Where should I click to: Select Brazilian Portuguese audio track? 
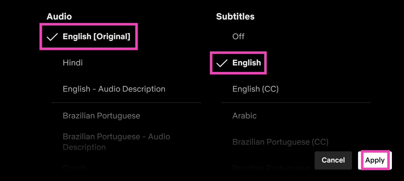101,116
